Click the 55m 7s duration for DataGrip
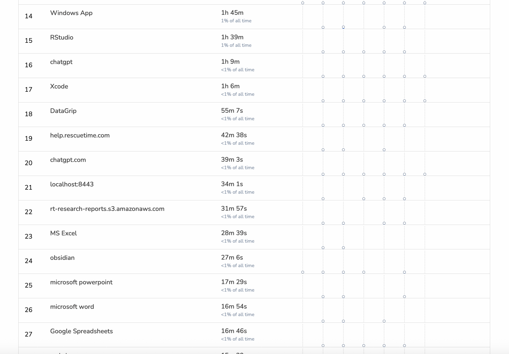The image size is (509, 354). click(x=232, y=111)
